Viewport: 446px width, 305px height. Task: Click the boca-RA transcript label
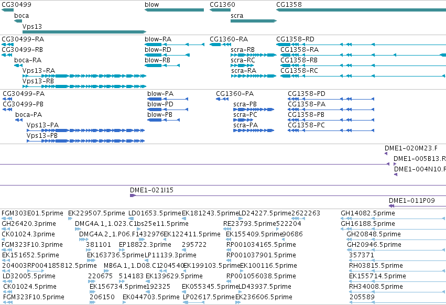click(x=28, y=60)
